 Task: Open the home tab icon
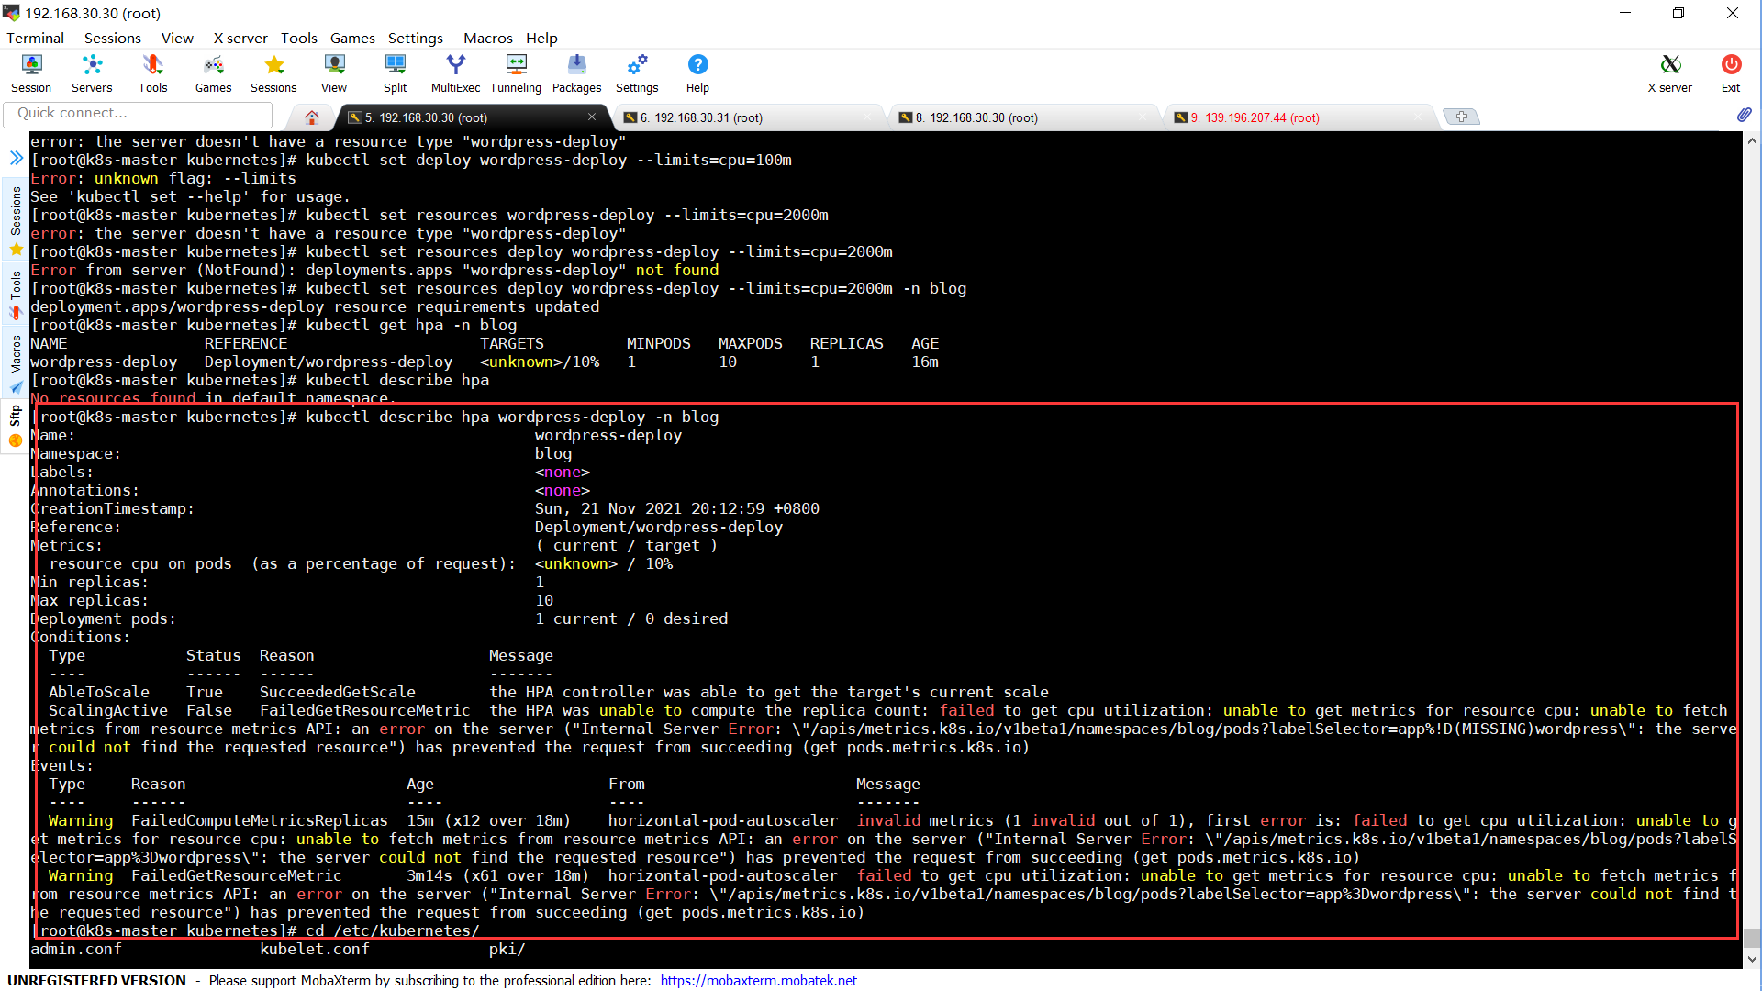point(312,117)
